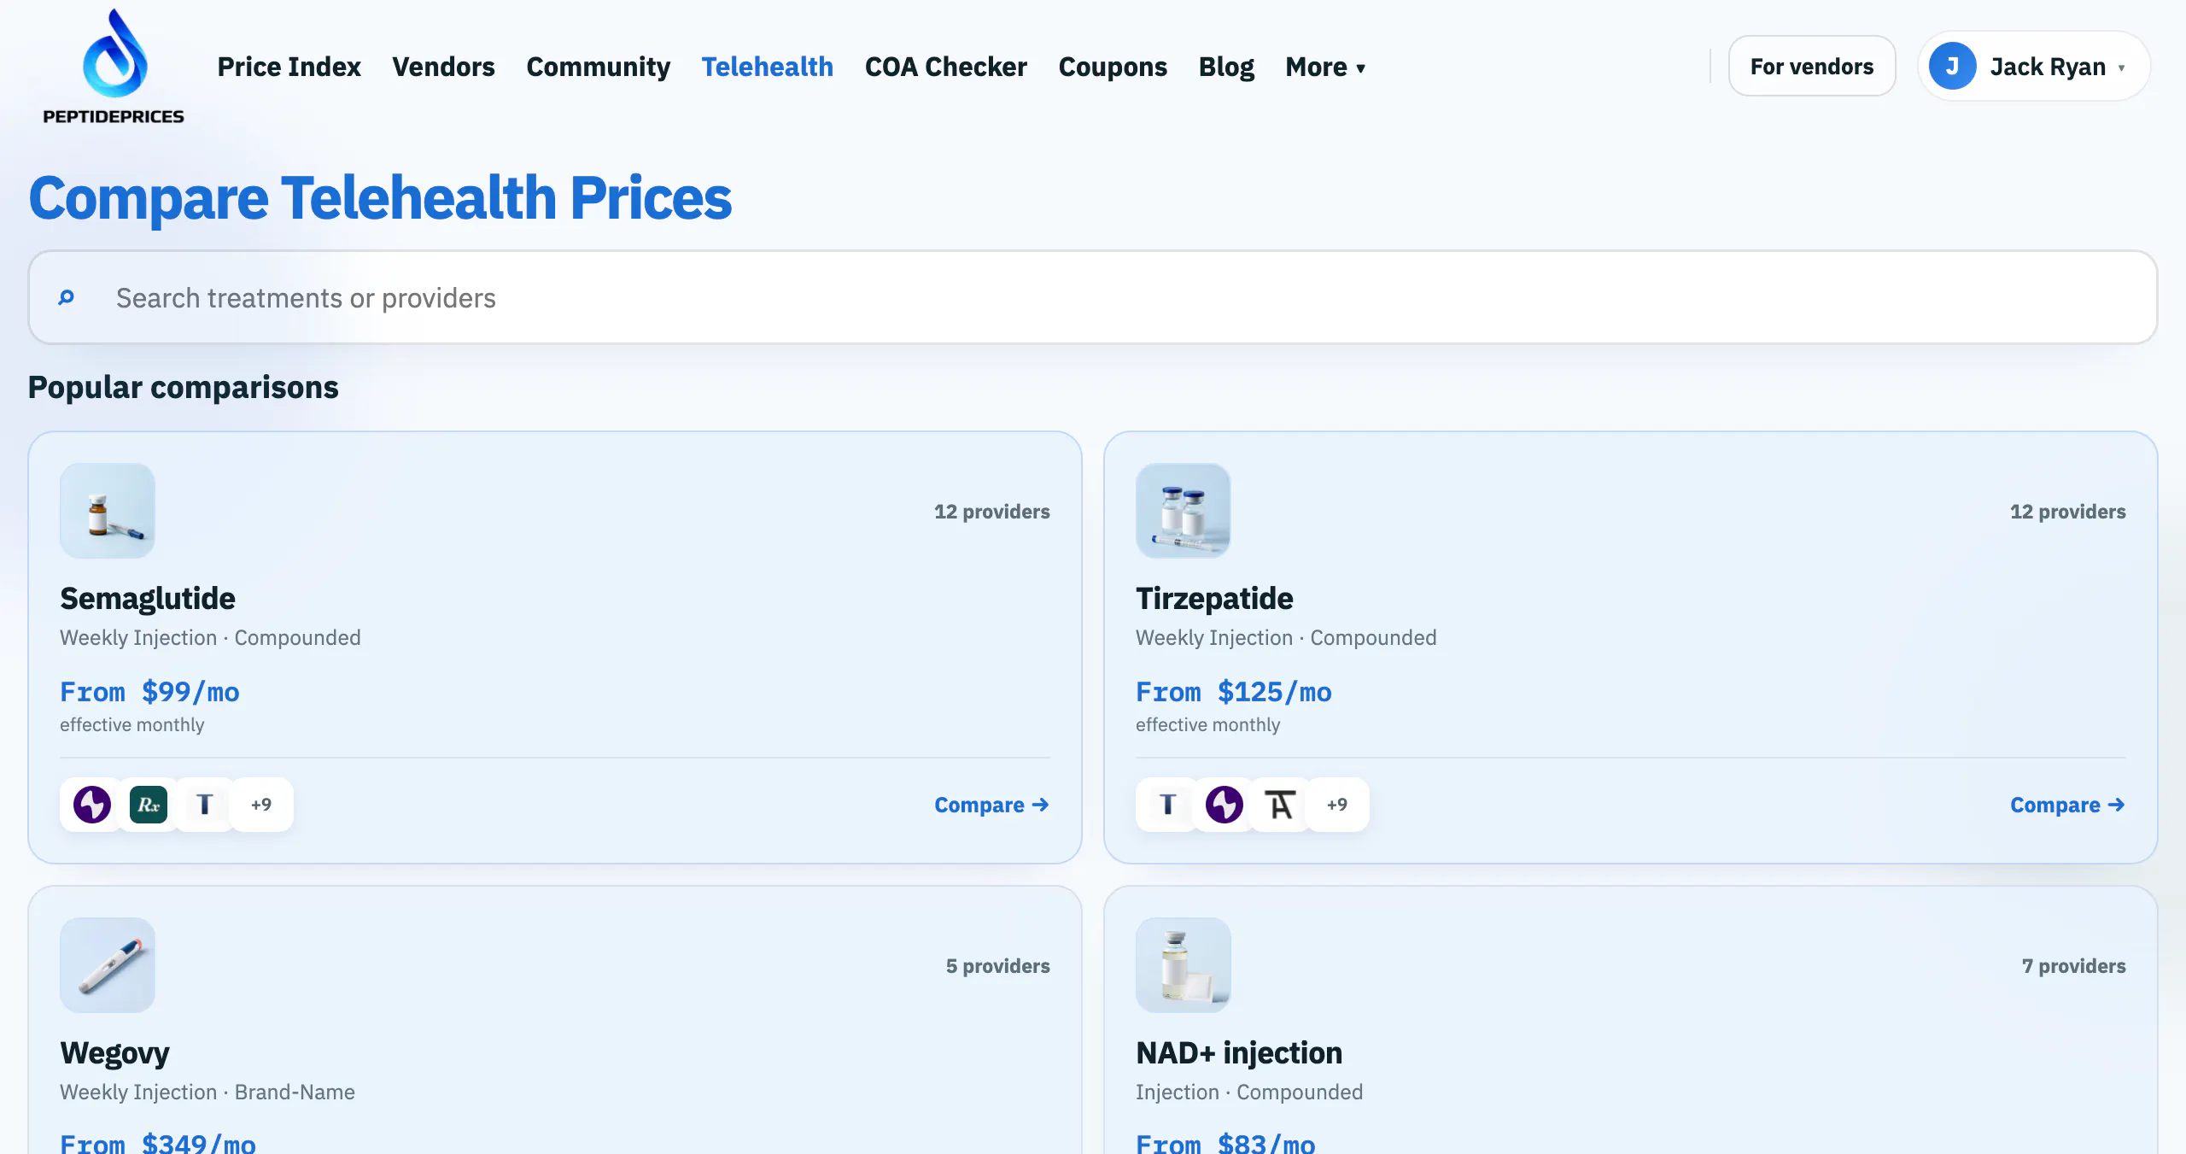Click the 'Popular comparisons' heading
This screenshot has height=1154, width=2186.
(183, 387)
